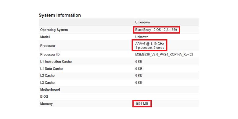
Task: Select 'MSM8230_V2.0_PVS4_KOPINA_Rev:03' value
Action: [x=164, y=55]
